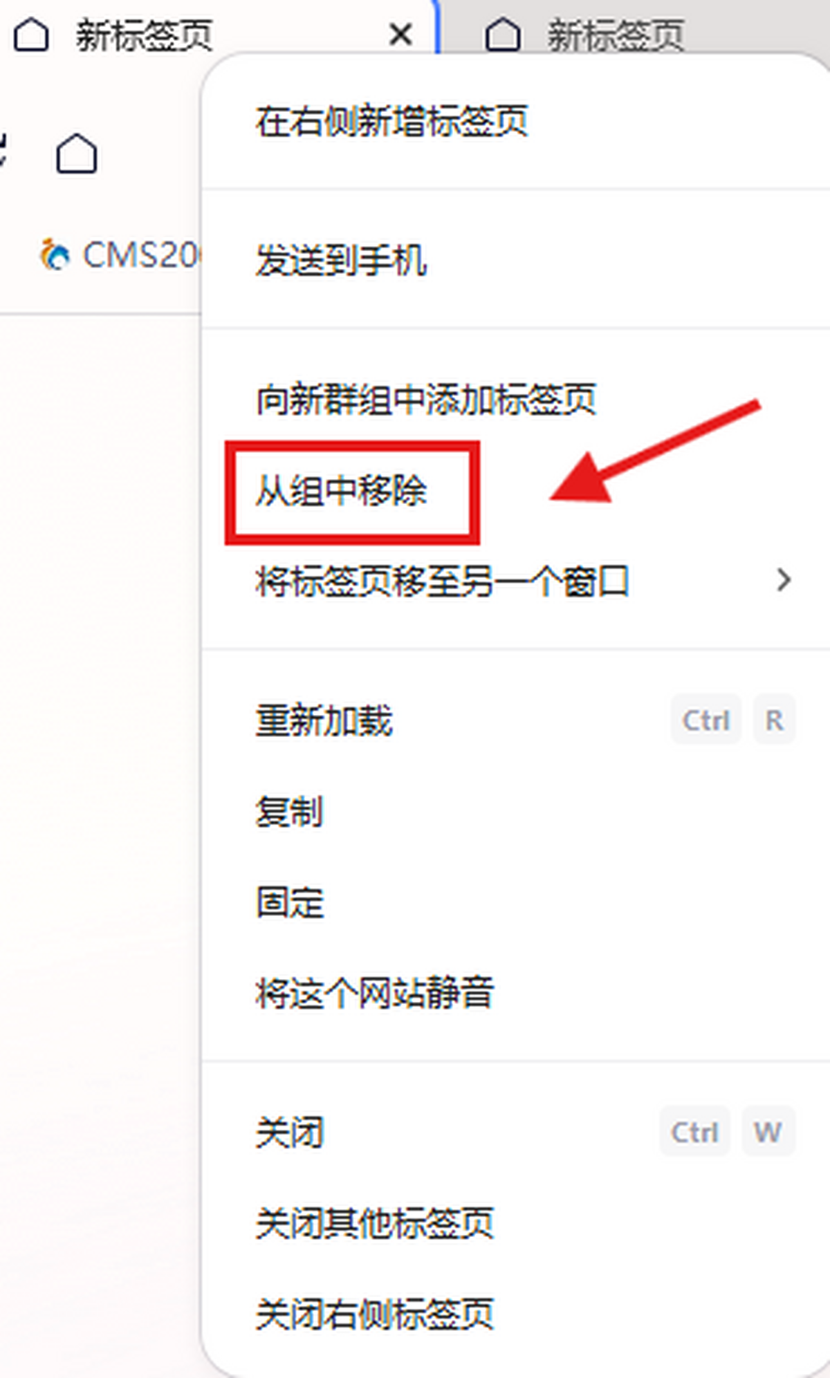Click the first tab's home favicon

pos(32,35)
